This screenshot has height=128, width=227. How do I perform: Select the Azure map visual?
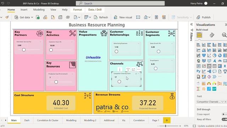214,61
